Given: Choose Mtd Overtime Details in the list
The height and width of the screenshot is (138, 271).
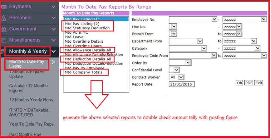Looking at the screenshot, I should pos(84,42).
